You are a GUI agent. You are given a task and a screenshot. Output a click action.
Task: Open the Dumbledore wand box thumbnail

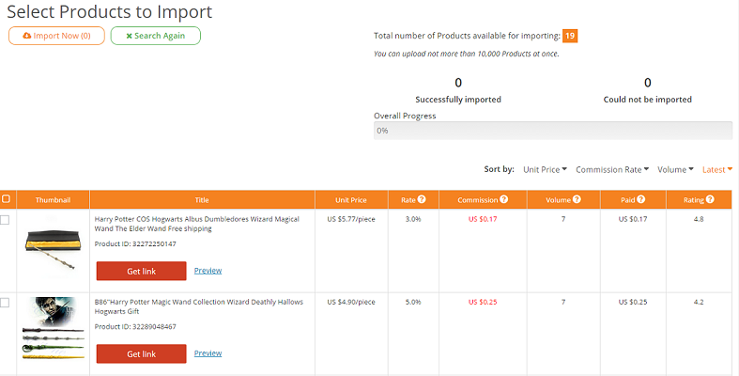point(53,245)
